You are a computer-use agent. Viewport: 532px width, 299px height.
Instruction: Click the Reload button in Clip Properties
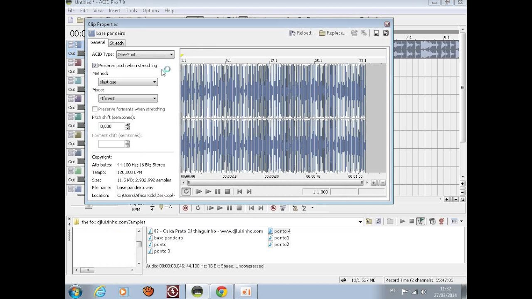[302, 33]
